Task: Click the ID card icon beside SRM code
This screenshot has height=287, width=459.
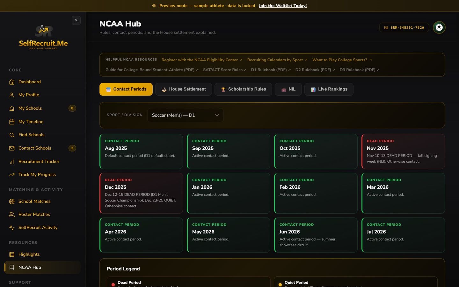Action: click(x=386, y=28)
